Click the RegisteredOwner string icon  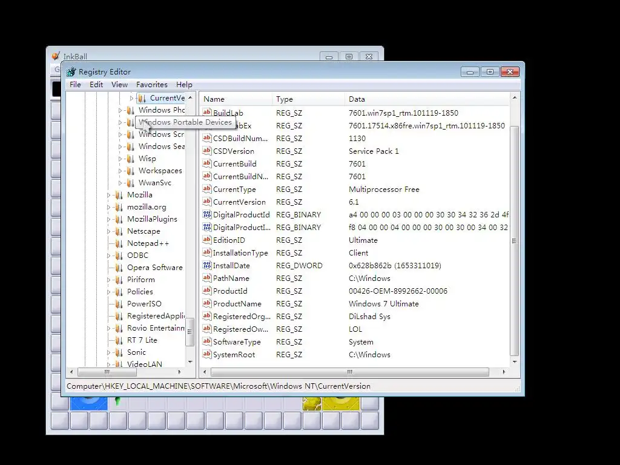pos(207,329)
